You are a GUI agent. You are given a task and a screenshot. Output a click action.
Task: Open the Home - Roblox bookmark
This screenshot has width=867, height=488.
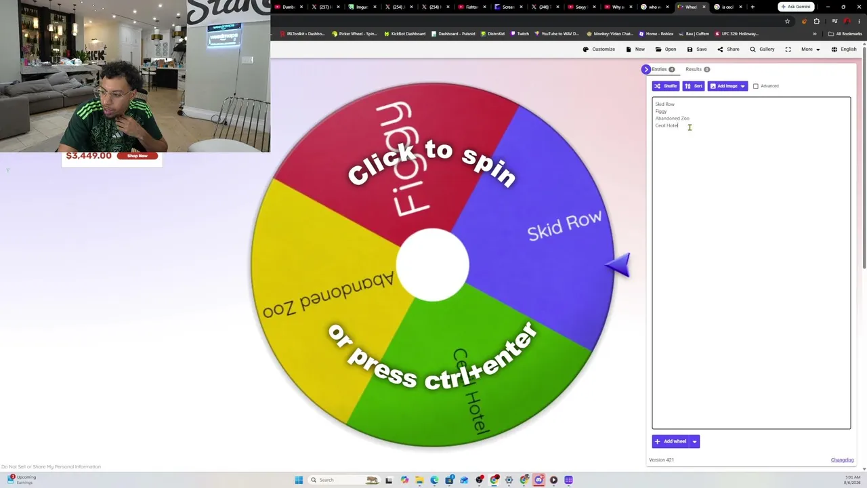pos(656,34)
